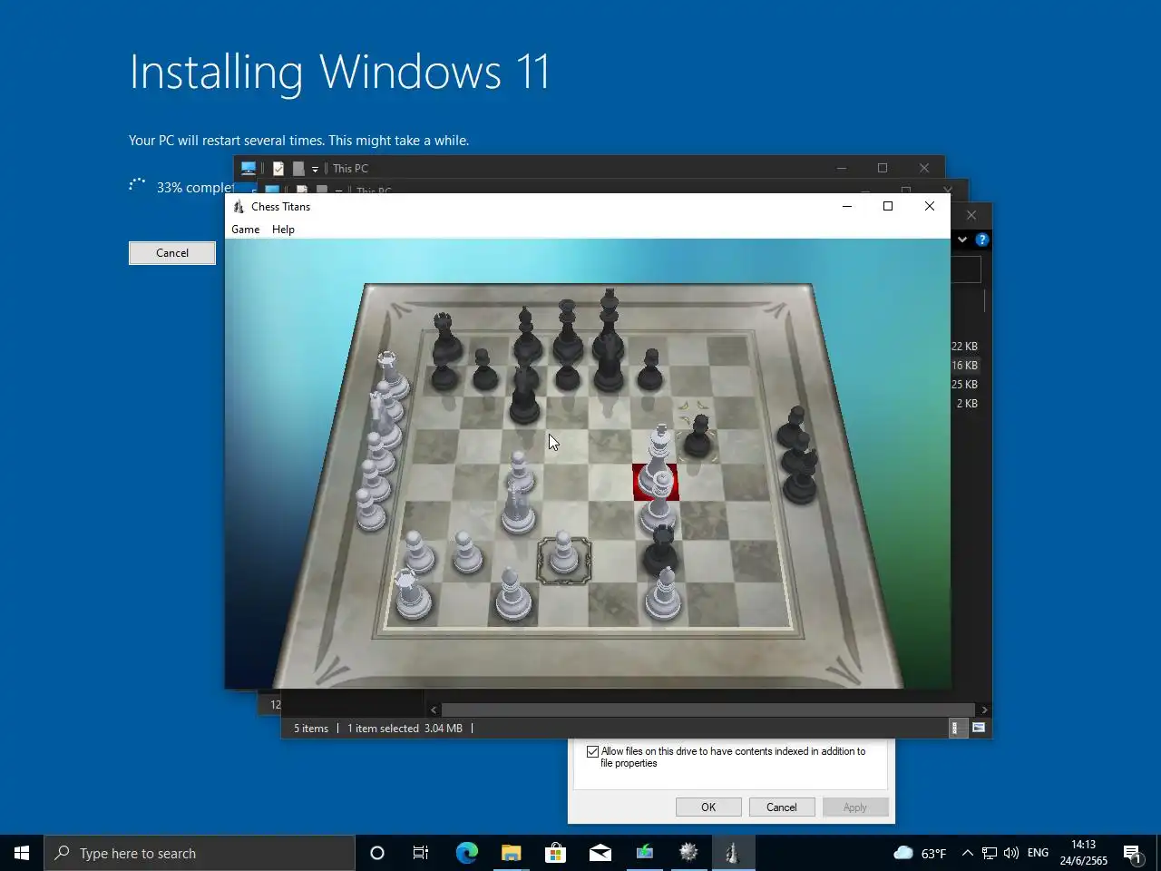
Task: Click the red highlighted square on the board
Action: pyautogui.click(x=656, y=482)
